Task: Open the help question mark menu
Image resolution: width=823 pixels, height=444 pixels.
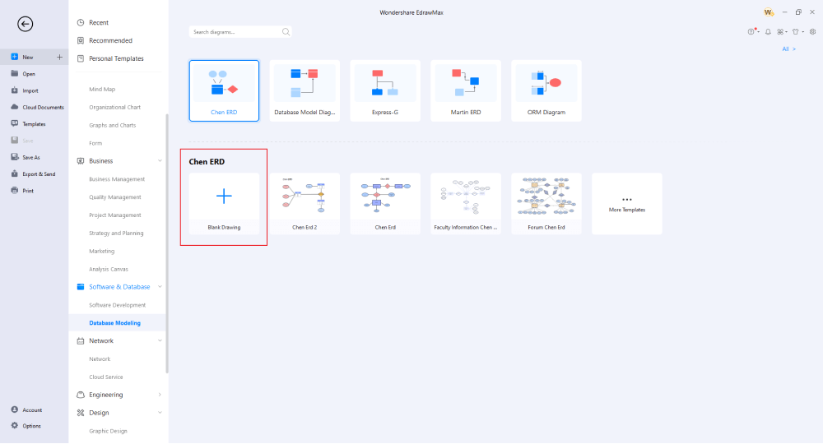Action: 753,31
